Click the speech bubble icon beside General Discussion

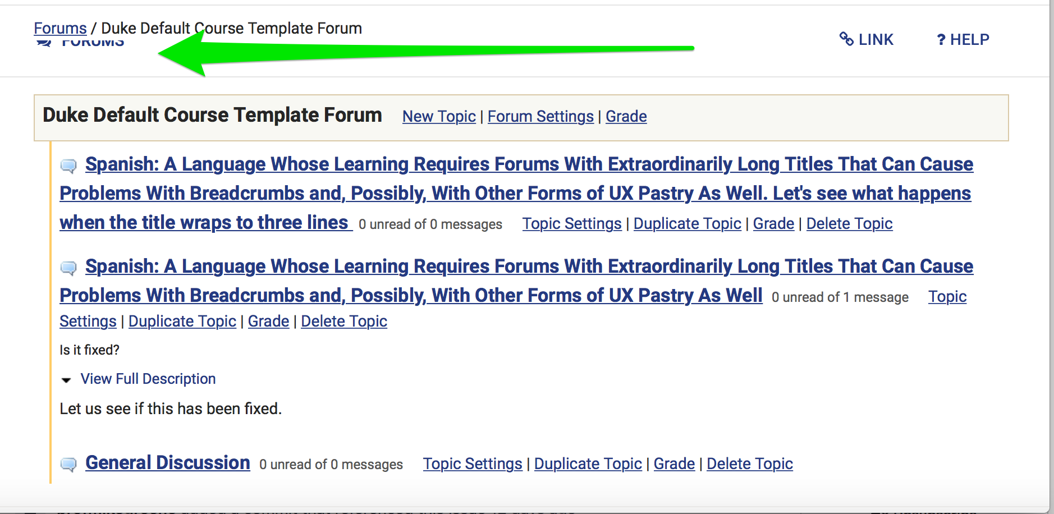pyautogui.click(x=68, y=464)
